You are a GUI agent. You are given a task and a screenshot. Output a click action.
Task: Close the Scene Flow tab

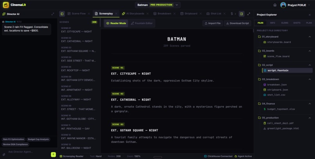pos(89,14)
